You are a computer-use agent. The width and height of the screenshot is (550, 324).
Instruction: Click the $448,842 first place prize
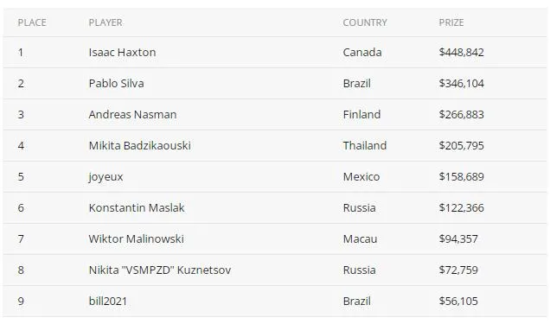[461, 53]
